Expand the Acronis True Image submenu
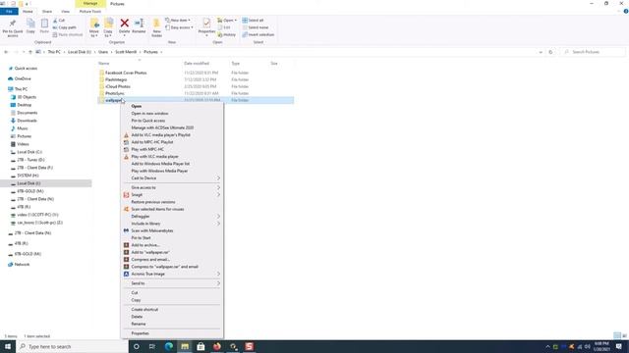Viewport: 629px width, 353px height. tap(172, 274)
